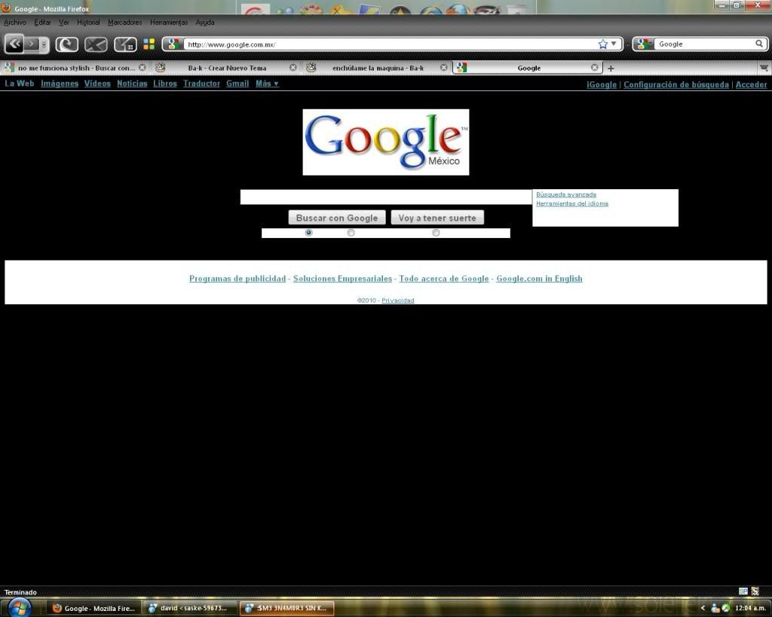772x617 pixels.
Task: Open the Traductor link
Action: click(201, 83)
